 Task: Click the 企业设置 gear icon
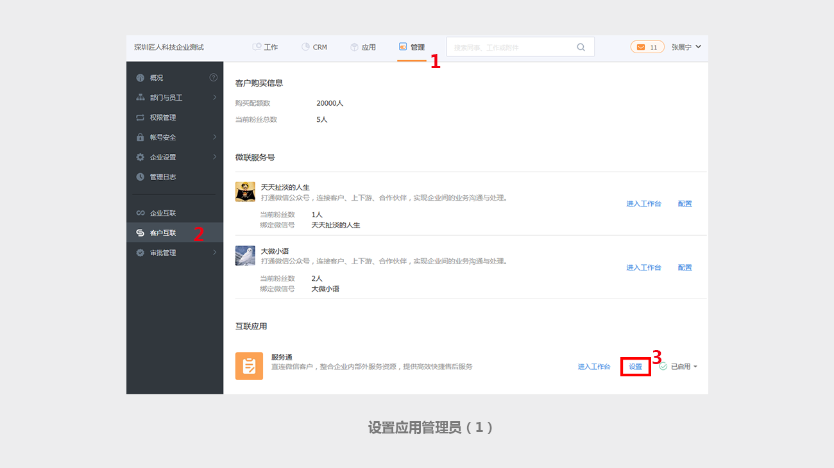coord(140,157)
